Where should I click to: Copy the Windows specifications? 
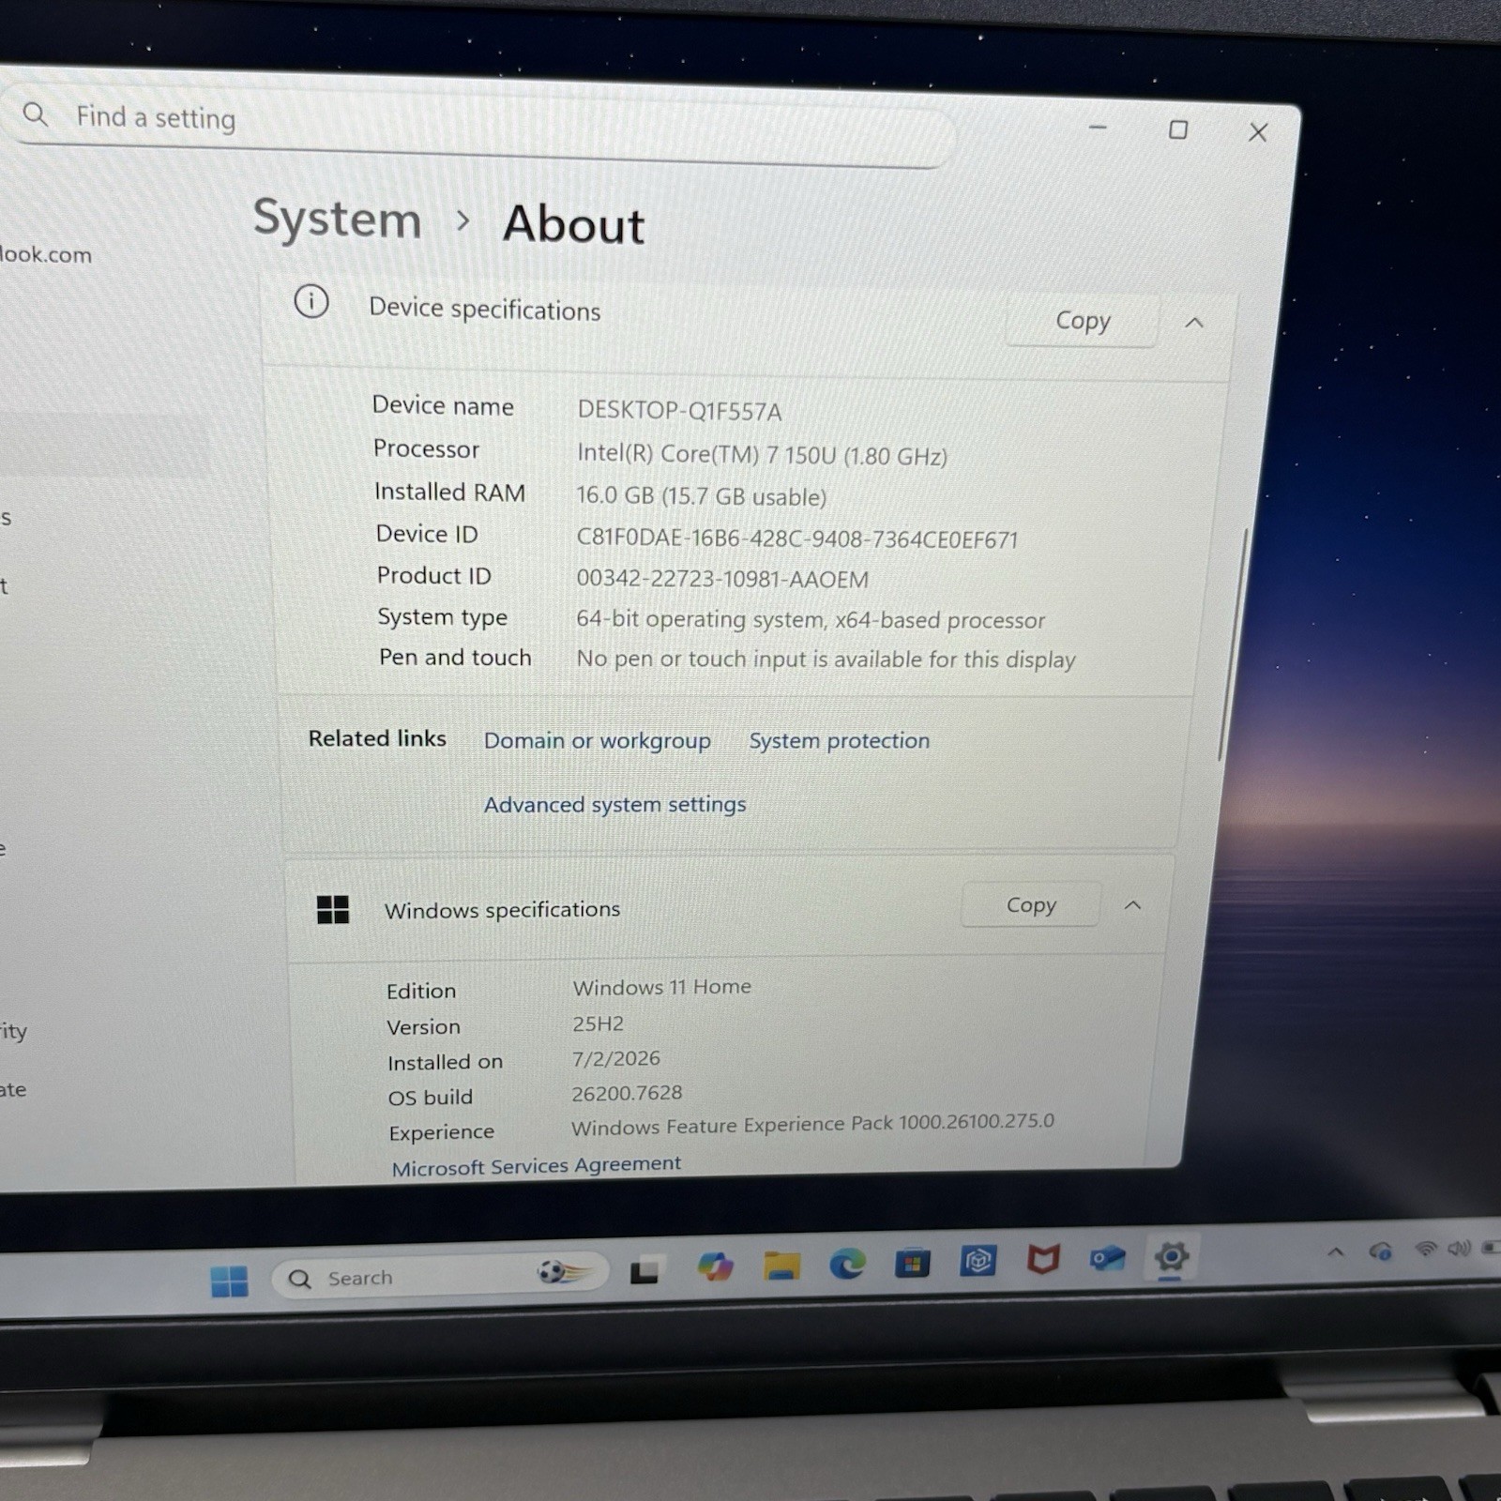tap(1030, 905)
